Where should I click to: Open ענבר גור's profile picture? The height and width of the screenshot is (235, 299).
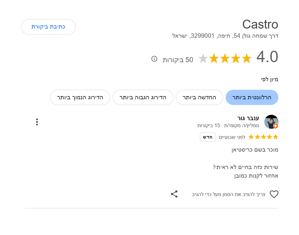(x=271, y=122)
